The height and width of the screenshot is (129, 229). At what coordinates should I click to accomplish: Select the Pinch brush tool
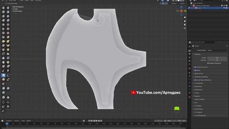tap(3, 37)
